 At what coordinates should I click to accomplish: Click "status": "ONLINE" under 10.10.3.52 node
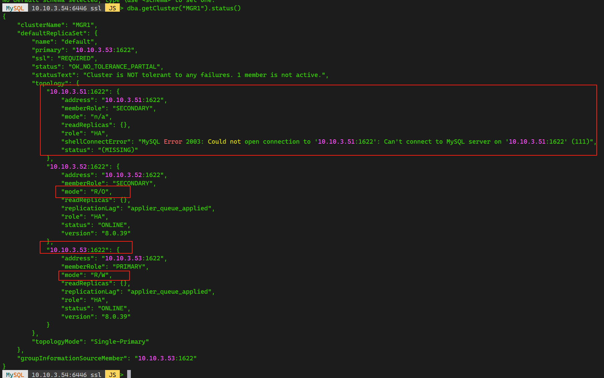(x=96, y=225)
